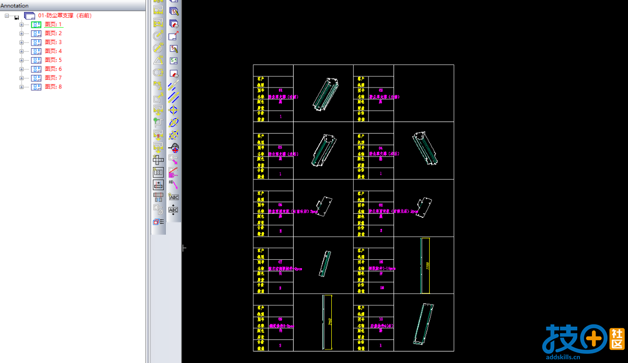This screenshot has height=363, width=628.
Task: Select the circular center mark crosshair tool
Action: (174, 109)
